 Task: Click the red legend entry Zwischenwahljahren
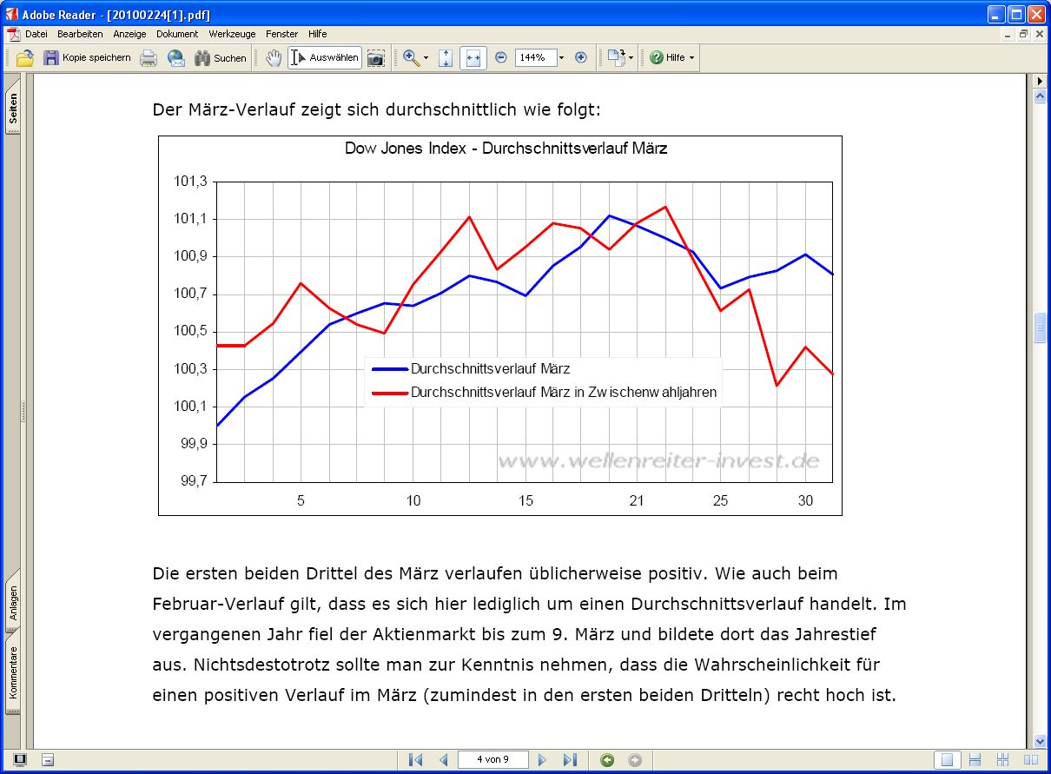tap(545, 393)
